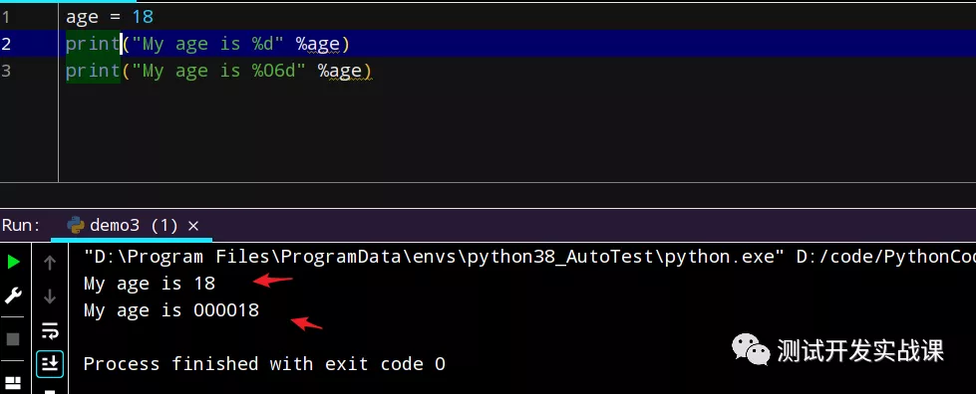Open run configuration wrench icon
Screen dimensions: 976x394
click(13, 295)
